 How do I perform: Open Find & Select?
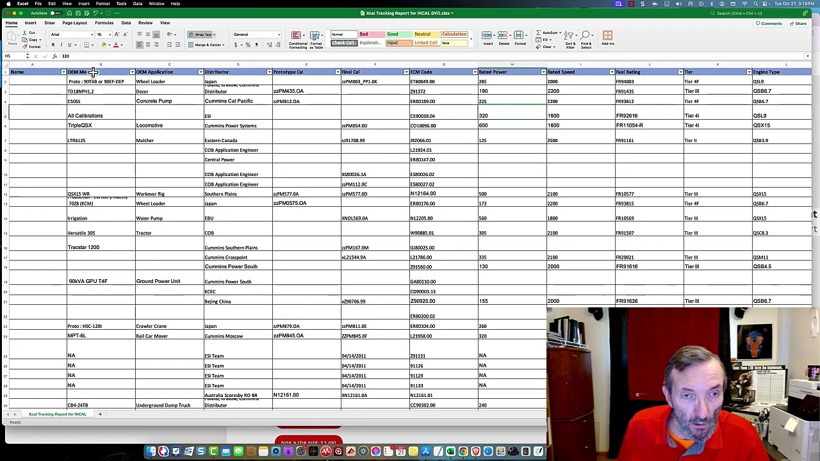click(x=586, y=39)
